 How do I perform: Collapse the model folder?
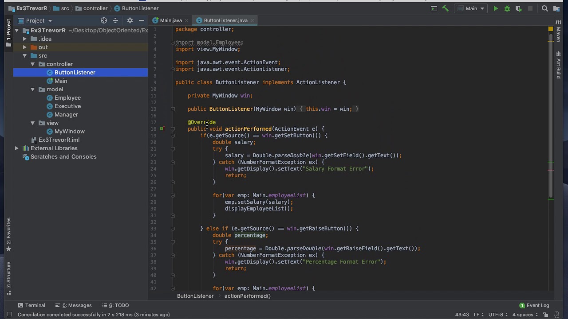[x=33, y=89]
